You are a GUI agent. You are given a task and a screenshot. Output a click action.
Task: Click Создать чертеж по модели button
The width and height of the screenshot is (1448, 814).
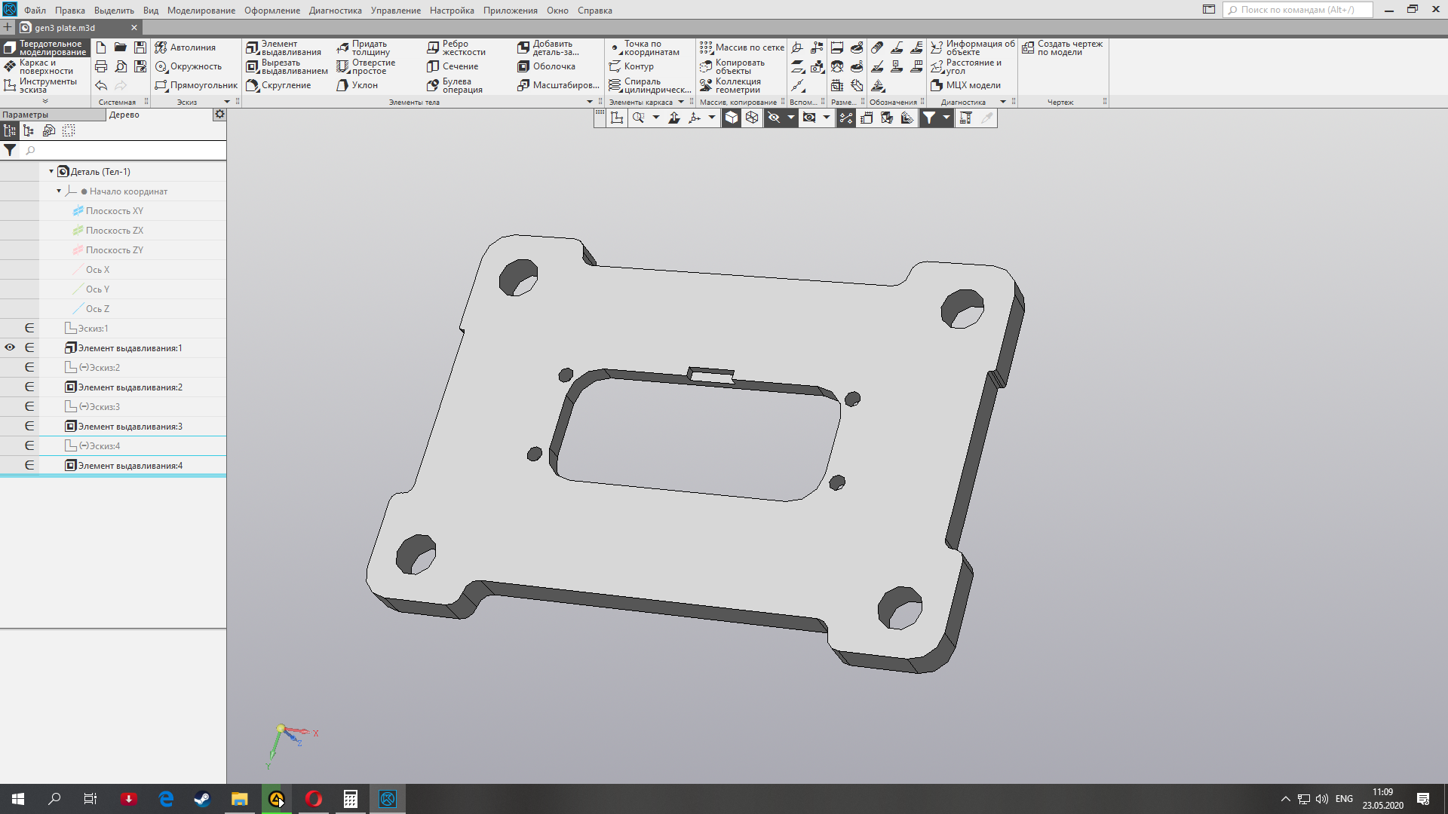coord(1062,48)
